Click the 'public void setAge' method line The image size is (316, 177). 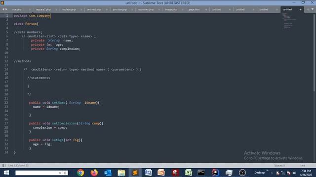coord(56,140)
